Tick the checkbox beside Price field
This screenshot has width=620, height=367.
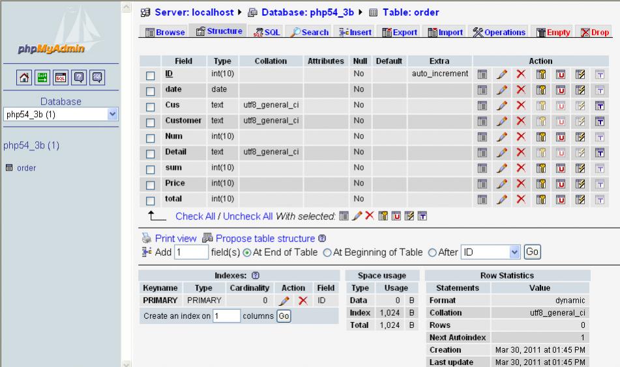(151, 184)
